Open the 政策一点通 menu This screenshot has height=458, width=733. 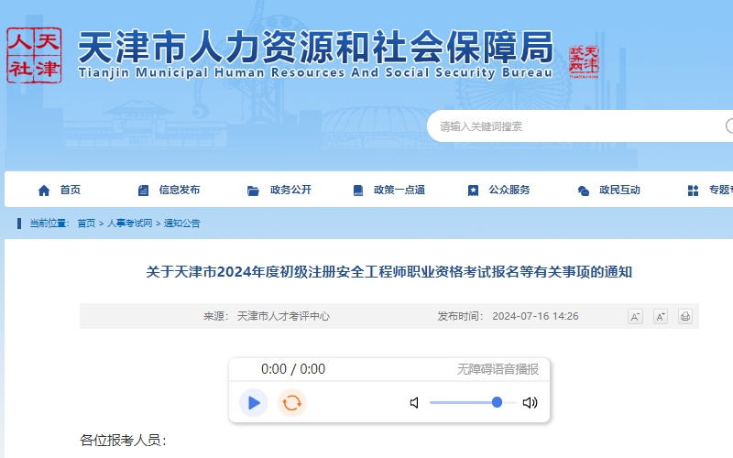click(389, 190)
